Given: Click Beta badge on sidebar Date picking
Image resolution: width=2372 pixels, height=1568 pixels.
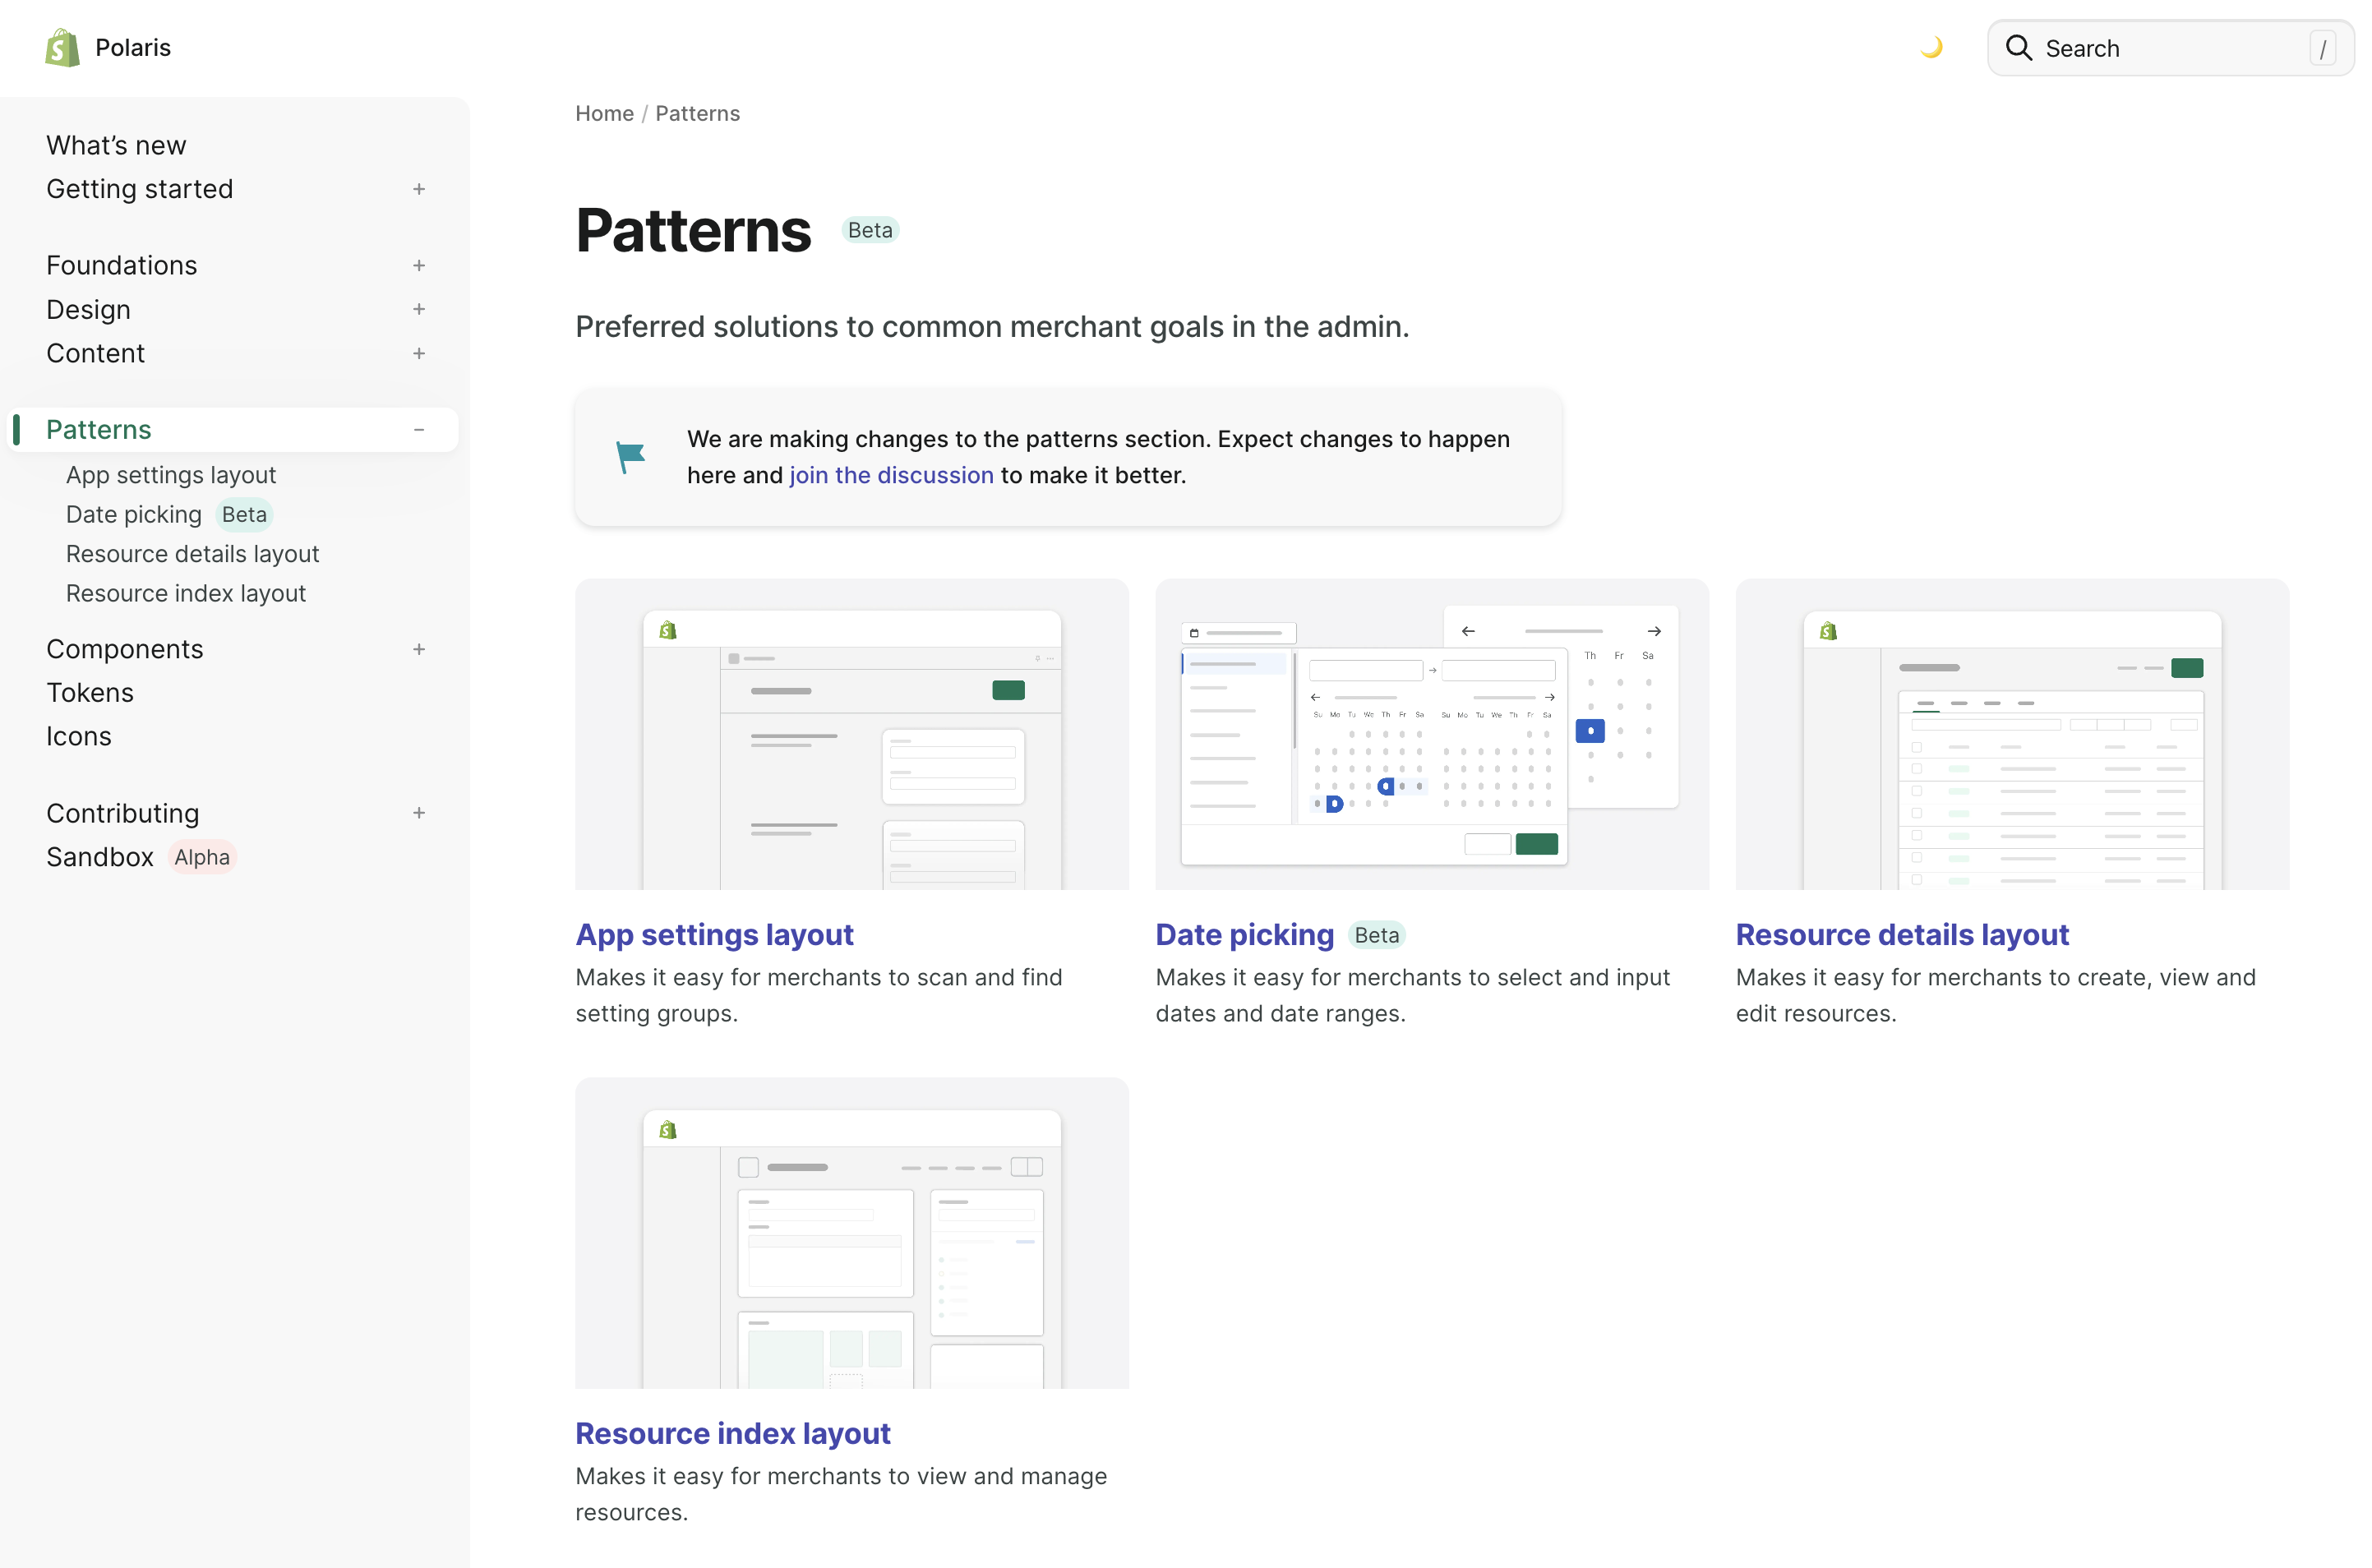Looking at the screenshot, I should [244, 514].
